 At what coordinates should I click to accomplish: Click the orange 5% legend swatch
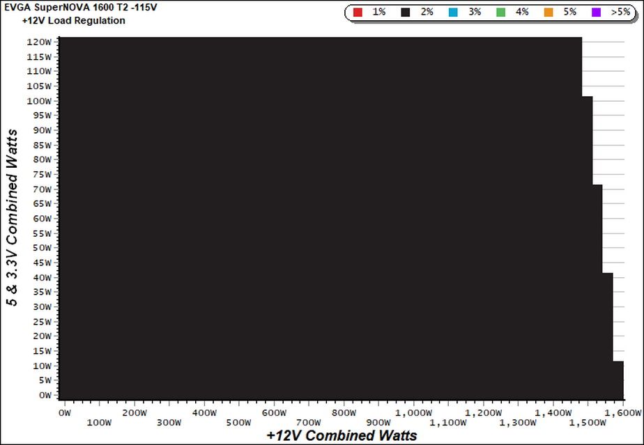coord(549,13)
